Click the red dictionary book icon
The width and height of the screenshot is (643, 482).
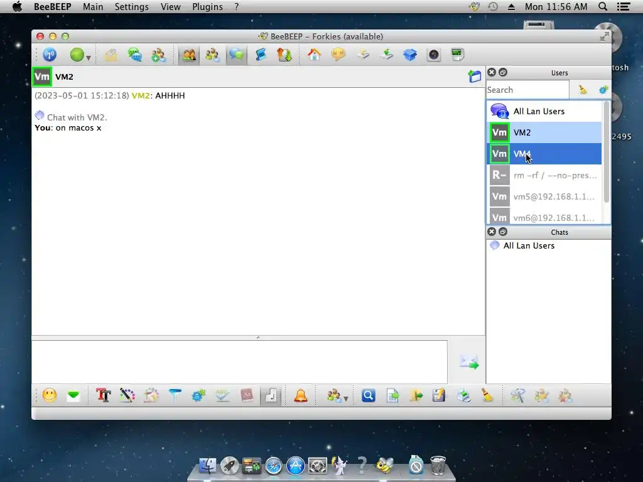(x=246, y=395)
